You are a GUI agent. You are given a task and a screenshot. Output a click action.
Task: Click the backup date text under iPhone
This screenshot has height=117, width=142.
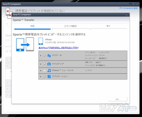[x=60, y=42]
